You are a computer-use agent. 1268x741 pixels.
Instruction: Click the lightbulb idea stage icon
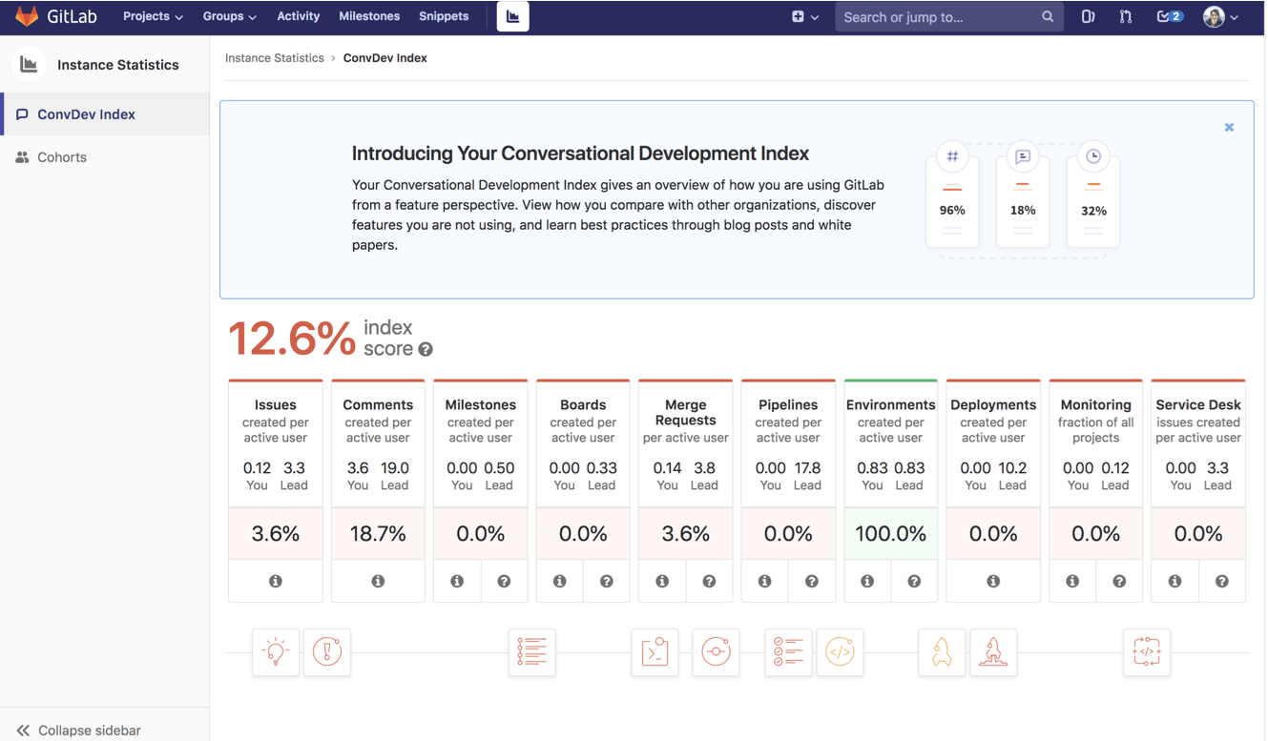click(276, 652)
